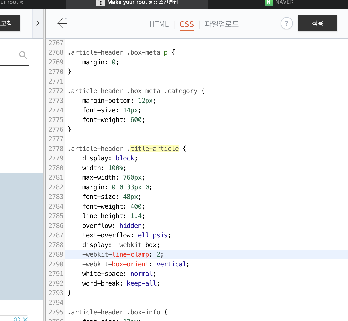This screenshot has width=348, height=321.
Task: Open ad info icon
Action: point(17,319)
